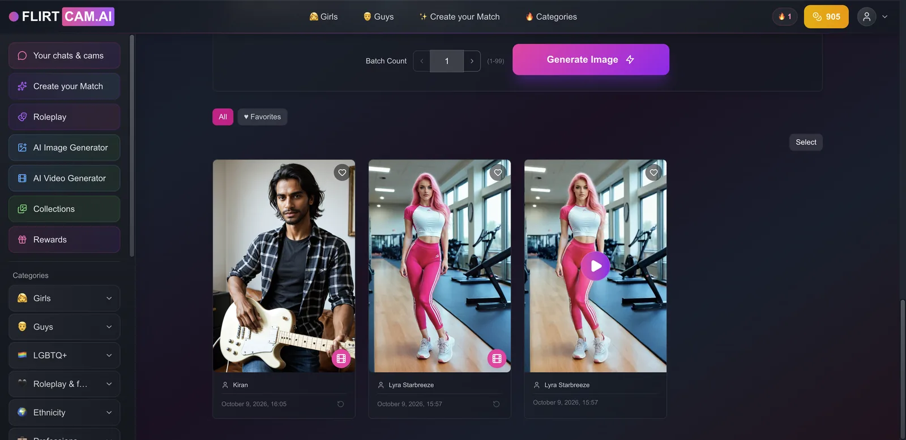Click the sidebar scrollbar
This screenshot has height=440, width=906.
pos(132,146)
